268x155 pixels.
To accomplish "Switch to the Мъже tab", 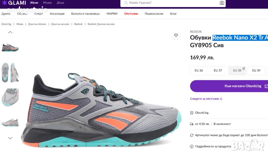I will tap(47, 3).
